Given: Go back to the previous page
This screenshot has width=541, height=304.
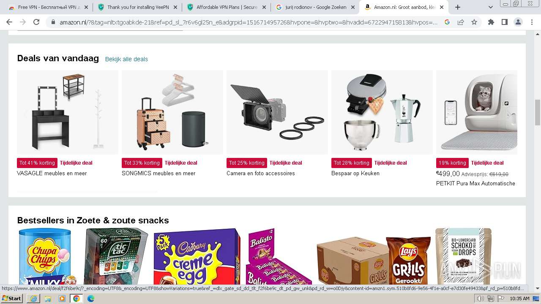Looking at the screenshot, I should (x=9, y=22).
